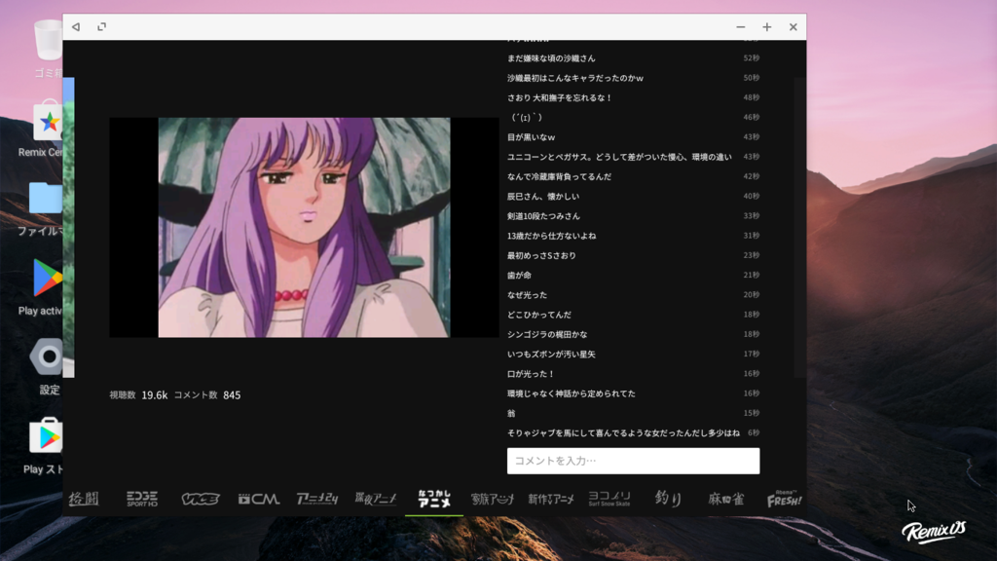
Task: Open the ゴミ箱 trash desktop icon
Action: pyautogui.click(x=49, y=49)
